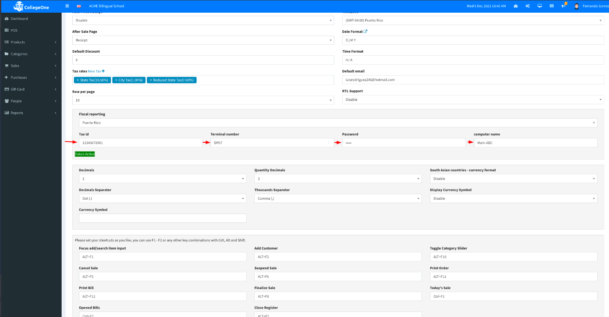Remove Reduced State Tax(7.00%) tag
The image size is (609, 317).
point(151,80)
